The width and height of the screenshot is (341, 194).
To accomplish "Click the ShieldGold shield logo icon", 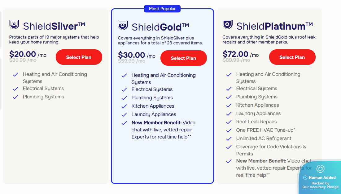I will coord(123,25).
